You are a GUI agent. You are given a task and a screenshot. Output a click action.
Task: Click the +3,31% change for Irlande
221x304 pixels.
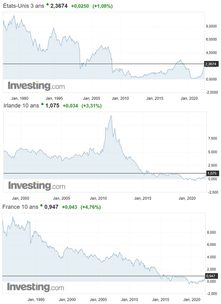(x=92, y=106)
